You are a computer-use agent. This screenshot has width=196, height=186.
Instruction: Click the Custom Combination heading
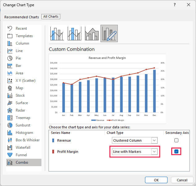pyautogui.click(x=72, y=49)
